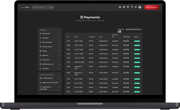The image size is (180, 110).
Task: Open the Filter by Payments received dropdown
Action: pyautogui.click(x=134, y=29)
